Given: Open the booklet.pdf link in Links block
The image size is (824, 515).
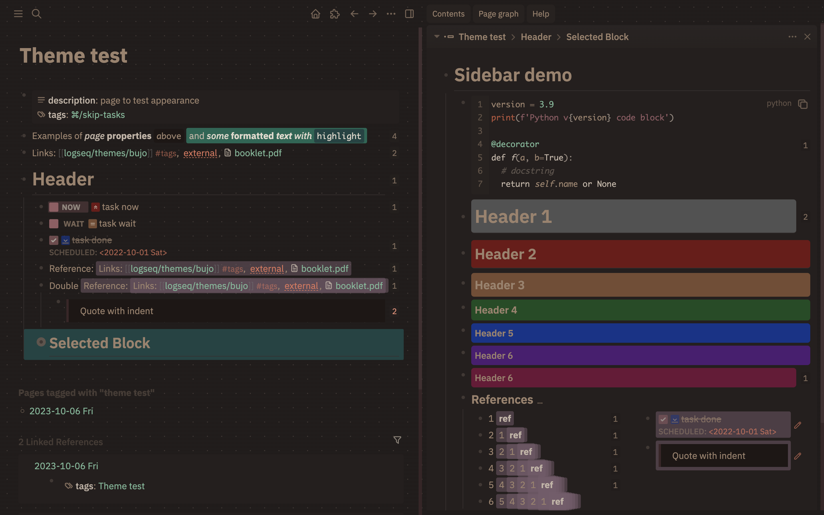Looking at the screenshot, I should (258, 153).
